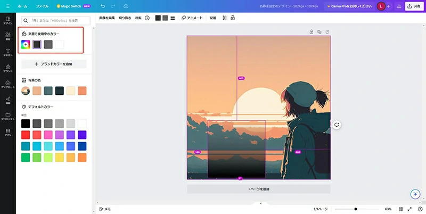Add collaborator with plus next to avatar
Image resolution: width=426 pixels, height=214 pixels.
click(x=388, y=6)
